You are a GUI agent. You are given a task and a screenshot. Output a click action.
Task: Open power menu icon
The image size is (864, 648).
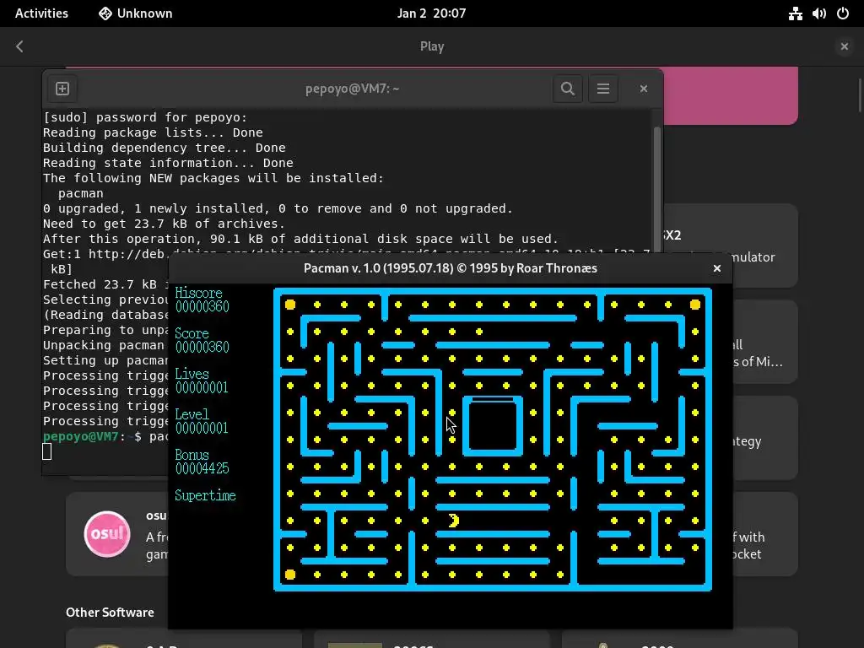[843, 13]
